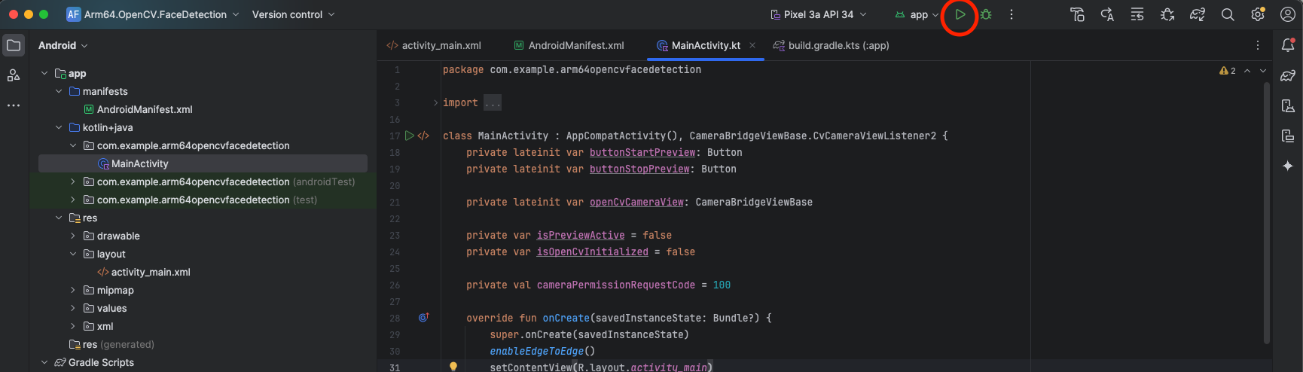Image resolution: width=1303 pixels, height=372 pixels.
Task: Open the Notifications bell in right sidebar
Action: [x=1288, y=45]
